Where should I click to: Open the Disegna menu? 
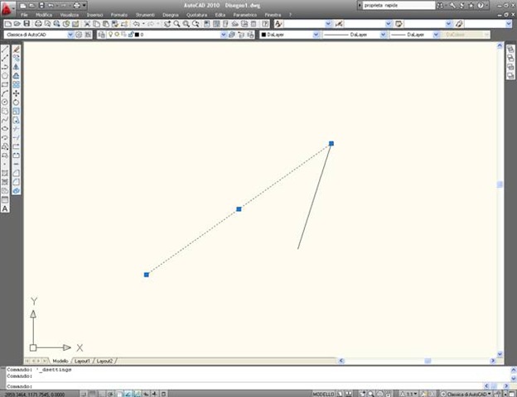click(170, 15)
